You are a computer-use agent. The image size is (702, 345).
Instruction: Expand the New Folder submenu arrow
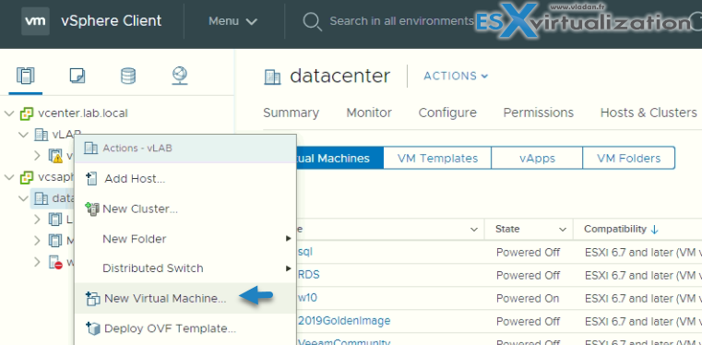289,239
